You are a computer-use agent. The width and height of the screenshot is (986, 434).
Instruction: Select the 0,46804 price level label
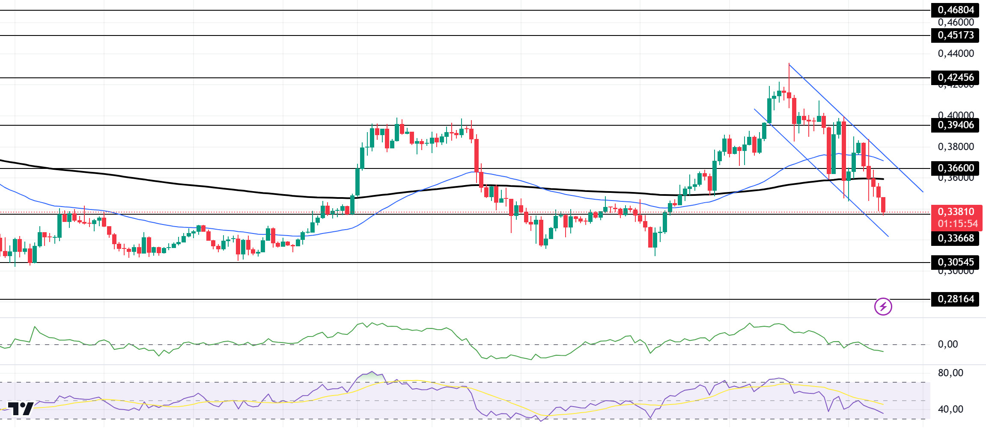(955, 10)
